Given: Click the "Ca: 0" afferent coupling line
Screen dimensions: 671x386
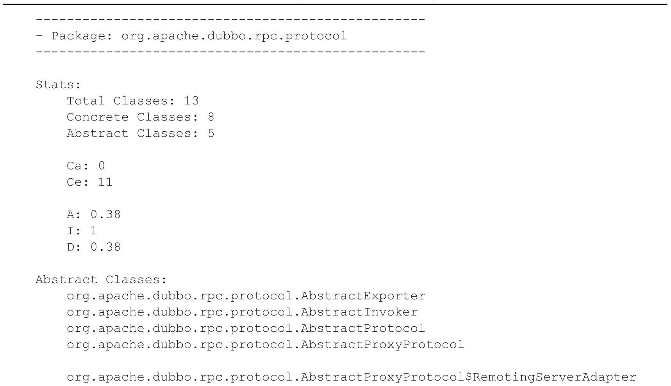Looking at the screenshot, I should coord(86,166).
